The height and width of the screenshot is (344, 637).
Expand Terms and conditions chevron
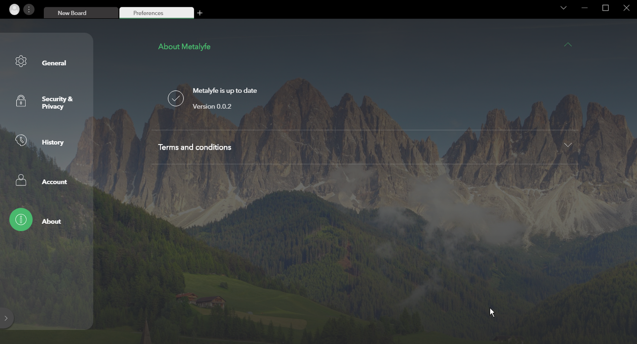(x=568, y=145)
